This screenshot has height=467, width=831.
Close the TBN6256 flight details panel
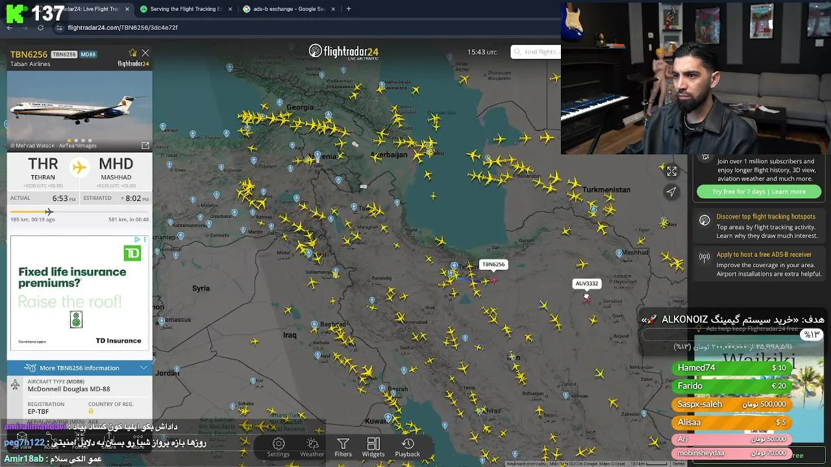[x=145, y=53]
